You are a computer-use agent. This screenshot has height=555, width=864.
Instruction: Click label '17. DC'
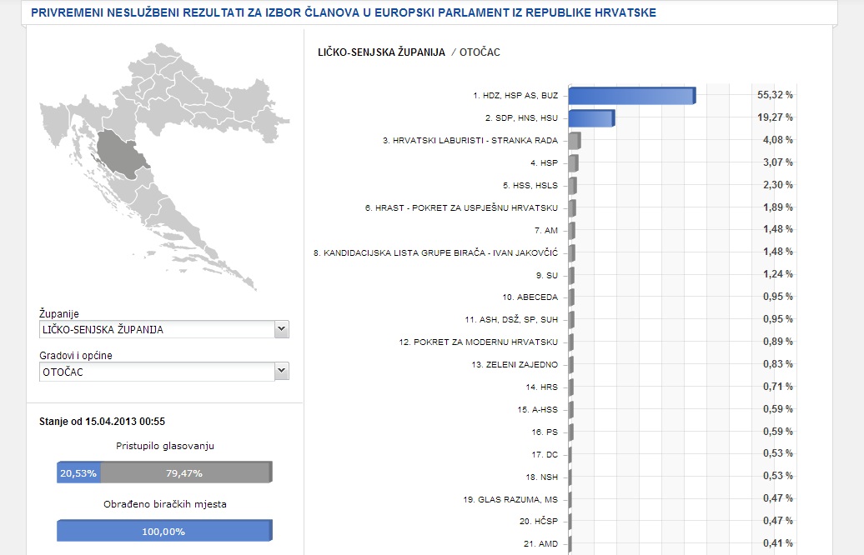pos(545,455)
